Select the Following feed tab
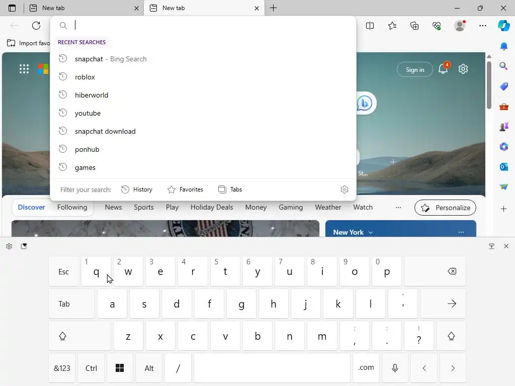The height and width of the screenshot is (386, 515). tap(72, 207)
